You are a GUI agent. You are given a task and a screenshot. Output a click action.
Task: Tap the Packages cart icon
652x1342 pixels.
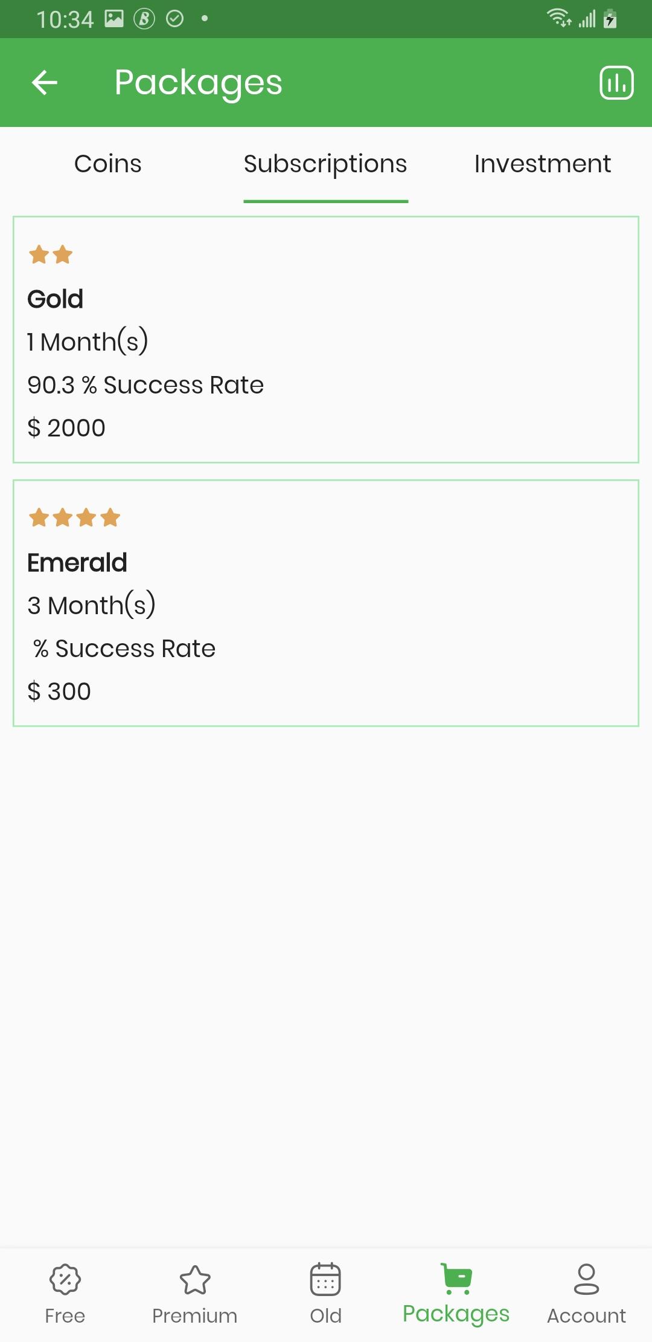pyautogui.click(x=456, y=1278)
